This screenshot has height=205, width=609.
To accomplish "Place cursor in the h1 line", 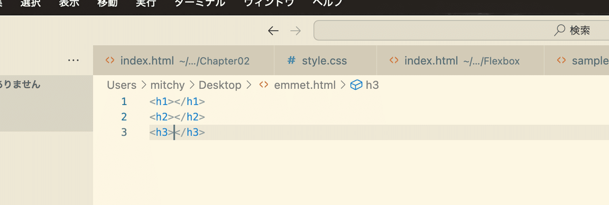I will (x=177, y=101).
